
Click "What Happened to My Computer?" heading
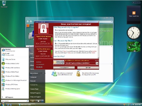(66, 27)
